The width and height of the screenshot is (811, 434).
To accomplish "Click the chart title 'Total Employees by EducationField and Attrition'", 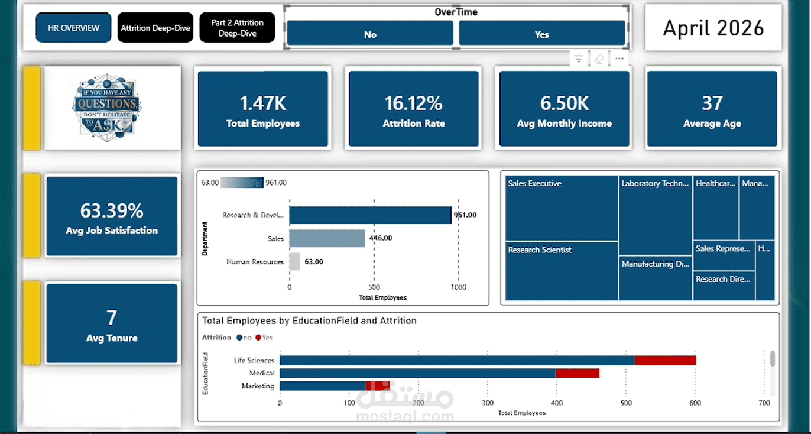I will [x=309, y=320].
